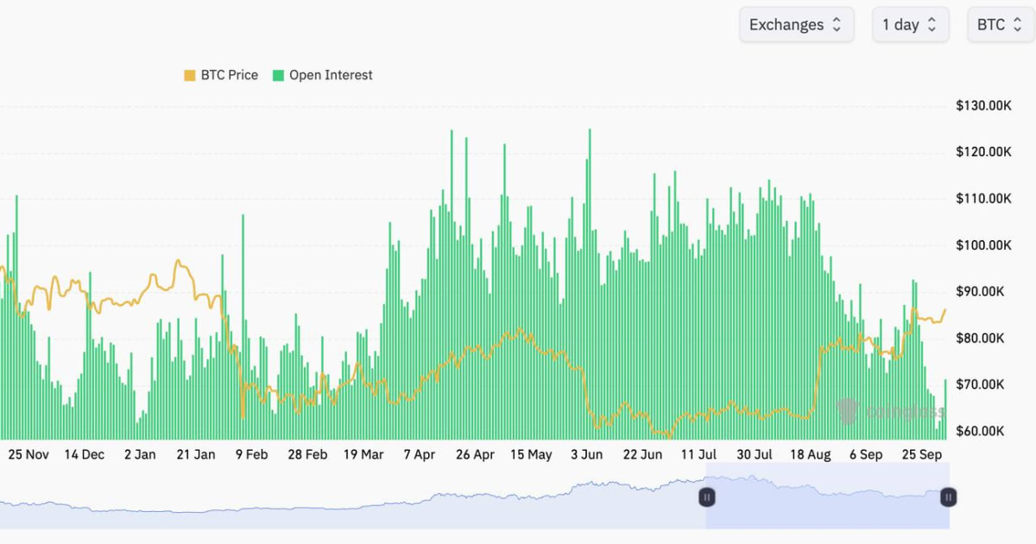Screen dimensions: 1036x544
Task: Click the 3 Jun date label
Action: (586, 454)
